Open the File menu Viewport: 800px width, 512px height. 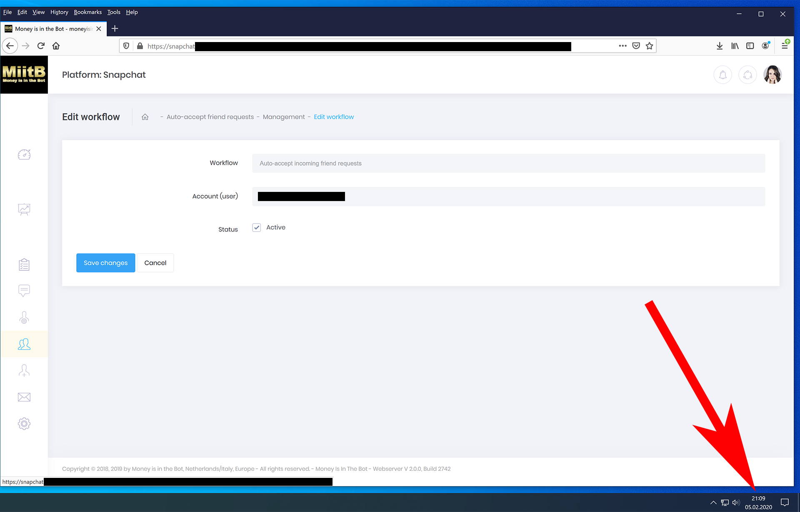click(x=7, y=12)
